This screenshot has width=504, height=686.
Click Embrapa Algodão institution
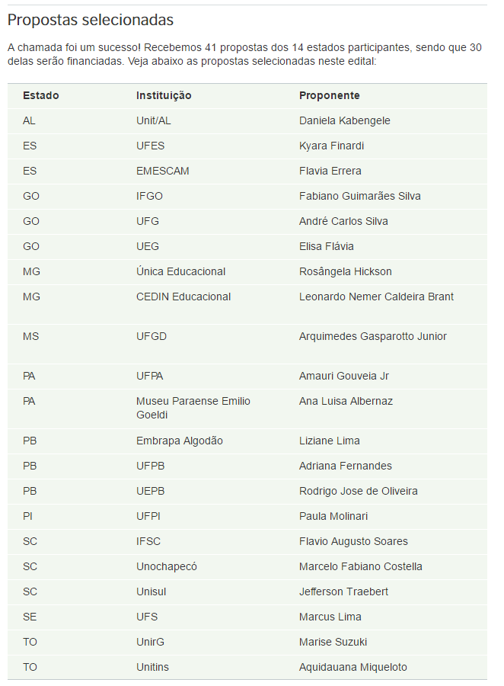coord(179,441)
